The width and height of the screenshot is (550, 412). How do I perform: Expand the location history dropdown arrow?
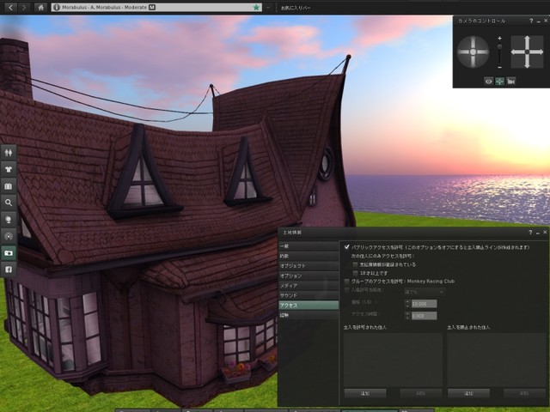point(268,8)
